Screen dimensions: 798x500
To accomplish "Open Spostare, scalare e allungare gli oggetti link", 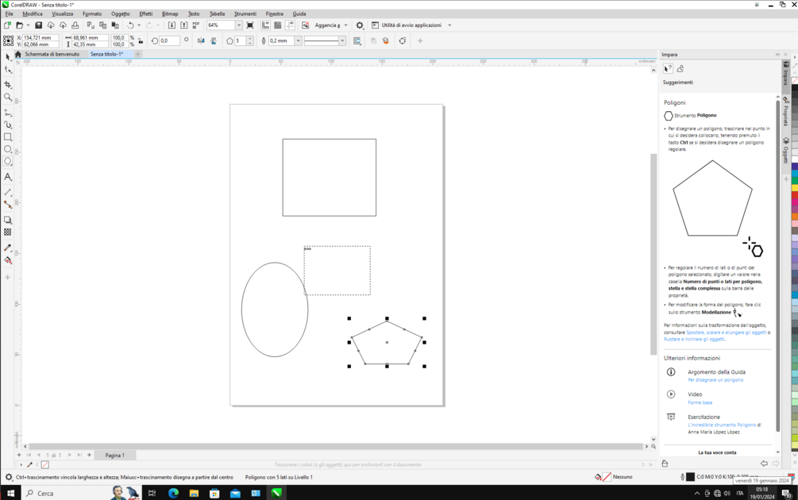I will [726, 333].
